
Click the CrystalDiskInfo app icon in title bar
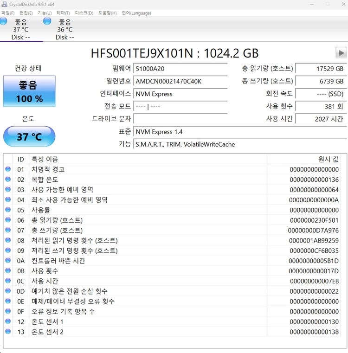tap(4, 4)
